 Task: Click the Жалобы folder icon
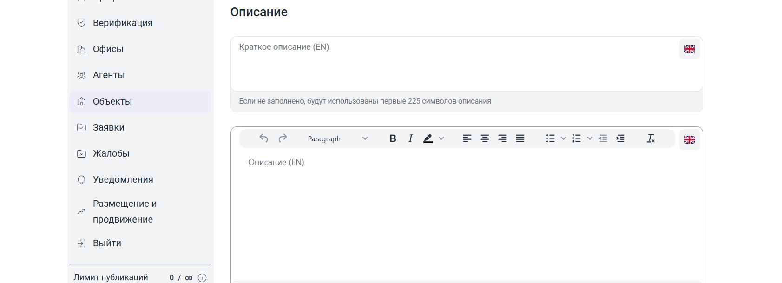(81, 153)
